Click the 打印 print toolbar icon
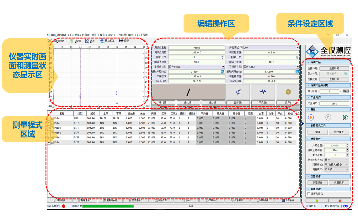This screenshot has width=358, height=216. (124, 41)
